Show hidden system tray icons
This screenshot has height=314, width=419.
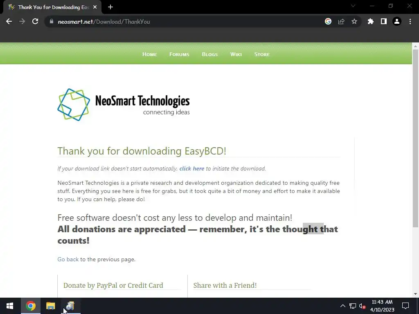(342, 306)
